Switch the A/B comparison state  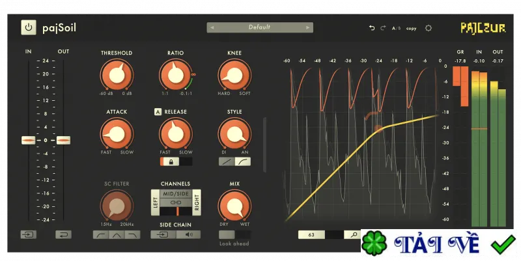[396, 29]
